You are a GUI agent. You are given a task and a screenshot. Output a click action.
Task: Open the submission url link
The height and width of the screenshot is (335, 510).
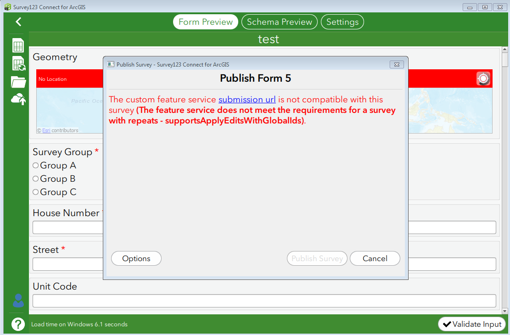pos(247,100)
